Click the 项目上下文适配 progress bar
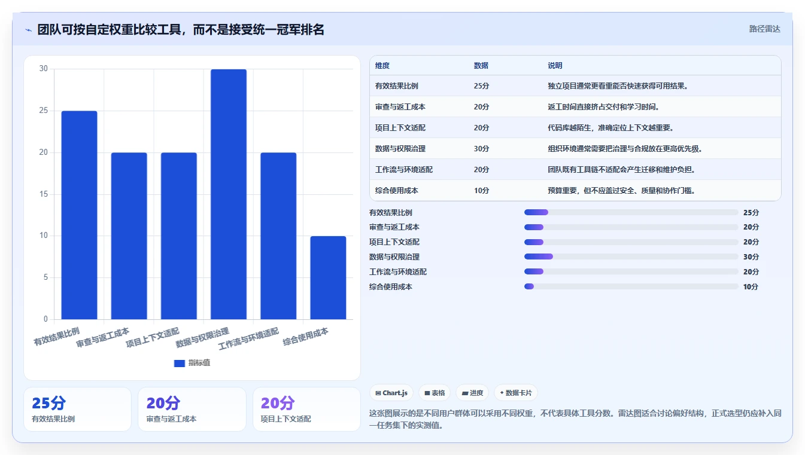 [631, 242]
